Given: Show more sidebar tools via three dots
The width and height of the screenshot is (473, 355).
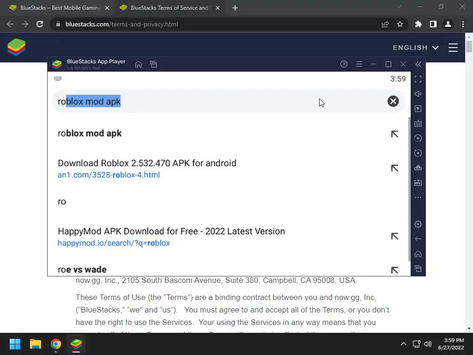Looking at the screenshot, I should click(418, 197).
